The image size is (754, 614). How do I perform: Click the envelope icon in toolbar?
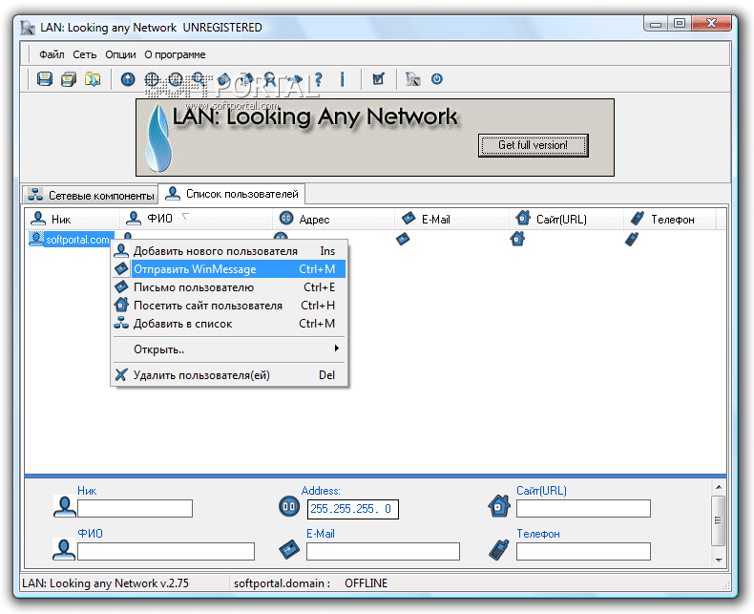[223, 79]
